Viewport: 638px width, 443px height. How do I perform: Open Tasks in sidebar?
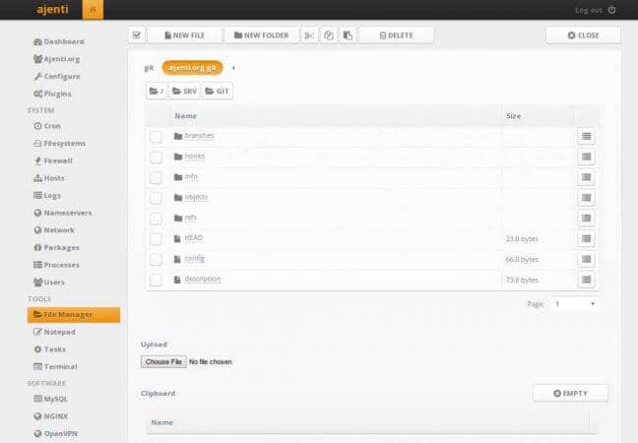click(49, 349)
